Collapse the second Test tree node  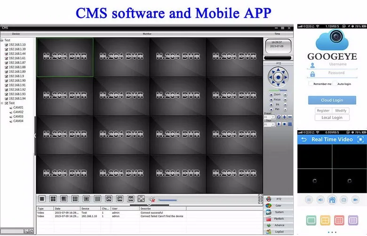click(x=2, y=103)
